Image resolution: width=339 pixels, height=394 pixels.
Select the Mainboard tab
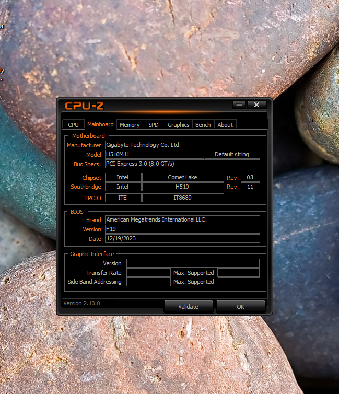click(100, 124)
